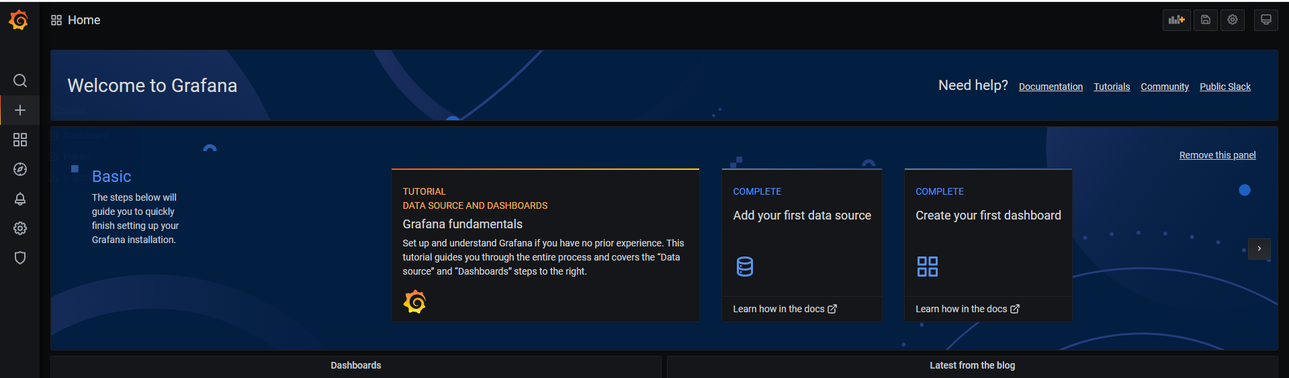
Task: Open the Explore compass icon
Action: click(x=20, y=169)
